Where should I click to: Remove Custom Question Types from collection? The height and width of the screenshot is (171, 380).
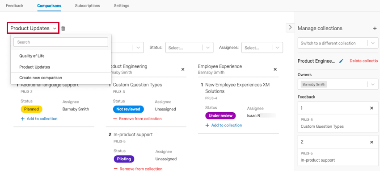137,118
